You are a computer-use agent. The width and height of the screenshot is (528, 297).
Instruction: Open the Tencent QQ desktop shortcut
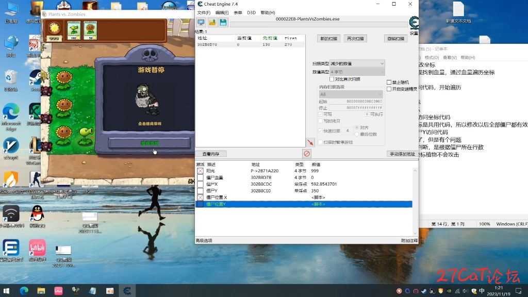click(37, 217)
